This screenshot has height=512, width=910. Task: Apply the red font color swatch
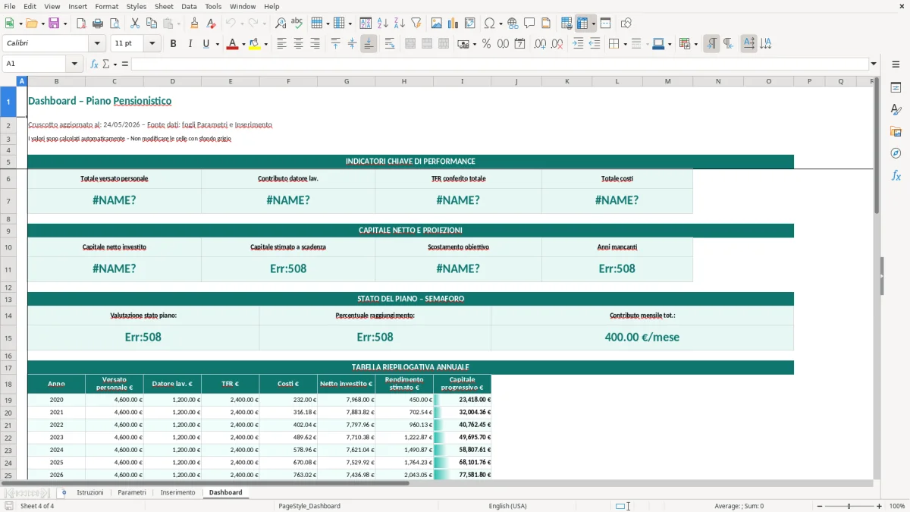(232, 44)
